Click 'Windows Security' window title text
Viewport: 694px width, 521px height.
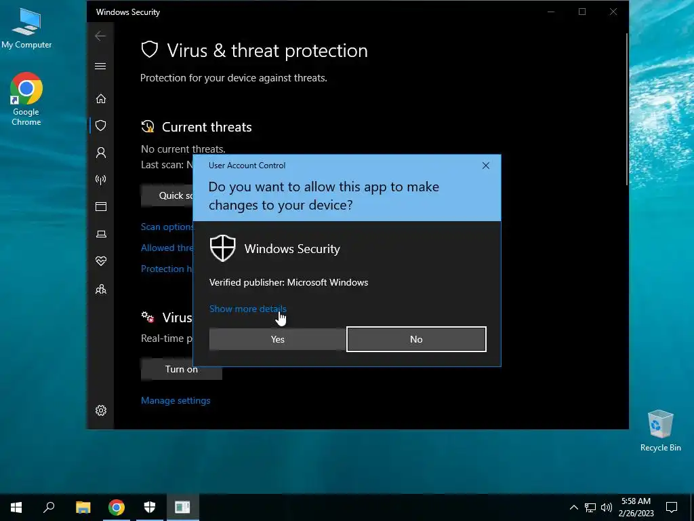(128, 12)
